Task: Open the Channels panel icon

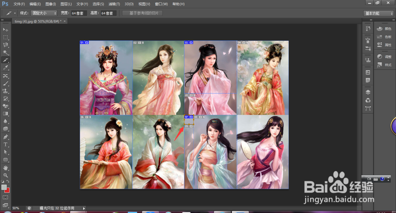Action: pyautogui.click(x=368, y=100)
